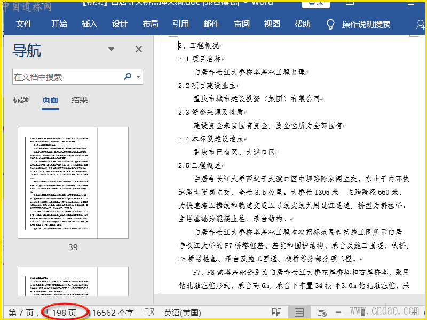The width and height of the screenshot is (427, 320).
Task: Select the 审阅 ribbon tab
Action: (242, 24)
